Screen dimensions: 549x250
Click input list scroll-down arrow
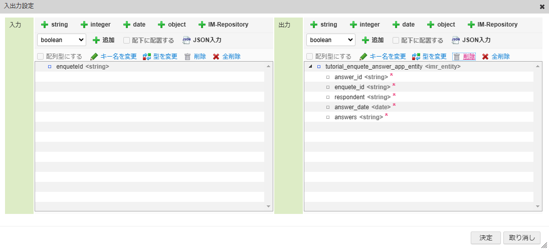pyautogui.click(x=269, y=206)
